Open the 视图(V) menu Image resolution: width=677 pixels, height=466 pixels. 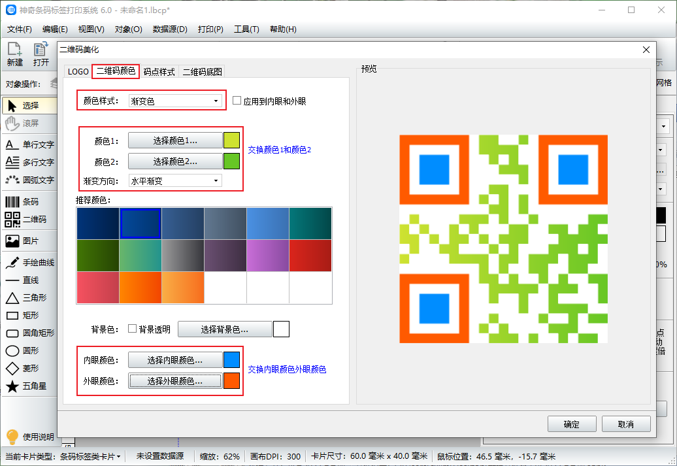tap(91, 29)
